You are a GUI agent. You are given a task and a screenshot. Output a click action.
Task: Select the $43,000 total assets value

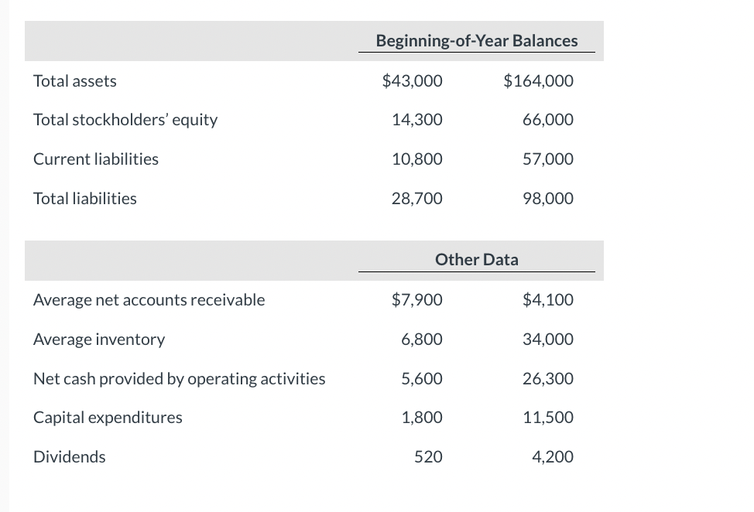(412, 80)
